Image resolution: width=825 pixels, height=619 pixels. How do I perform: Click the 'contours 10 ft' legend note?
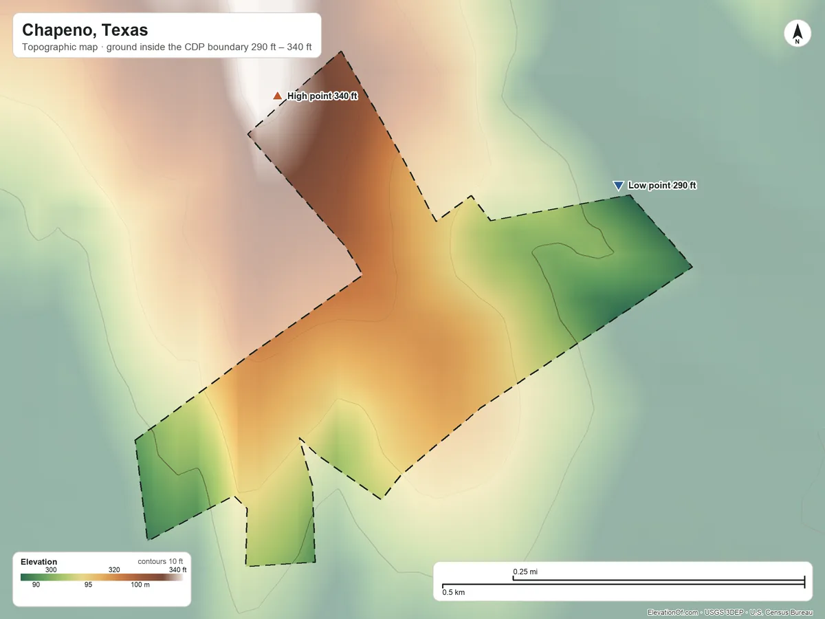click(160, 561)
